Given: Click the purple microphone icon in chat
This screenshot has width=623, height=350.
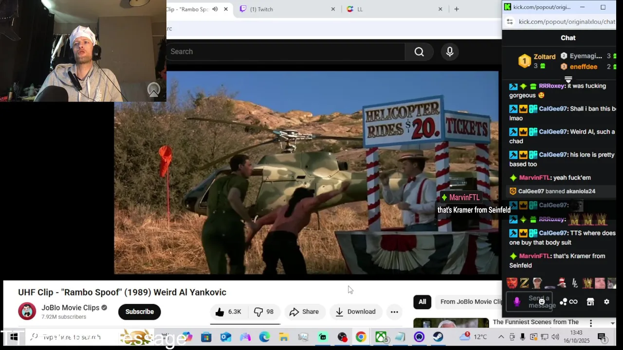Looking at the screenshot, I should tap(517, 302).
